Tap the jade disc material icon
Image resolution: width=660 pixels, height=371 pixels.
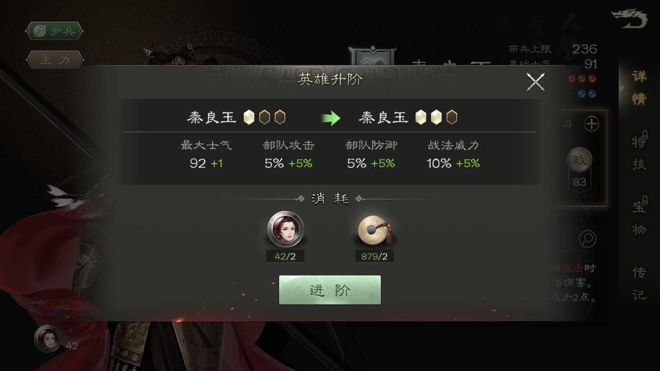[x=375, y=230]
